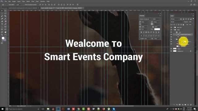Select the Magic Wand tool
This screenshot has width=198, height=111.
tap(2, 16)
